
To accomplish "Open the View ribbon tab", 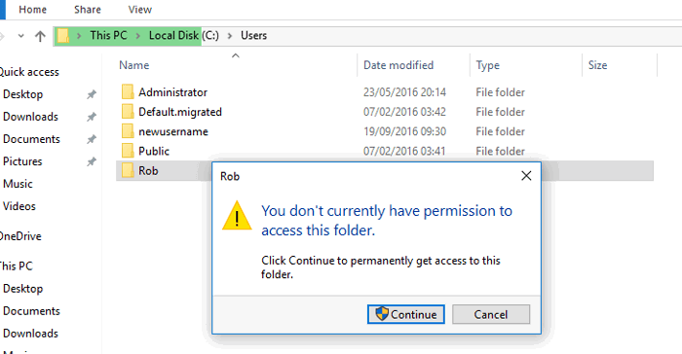I will (x=139, y=10).
